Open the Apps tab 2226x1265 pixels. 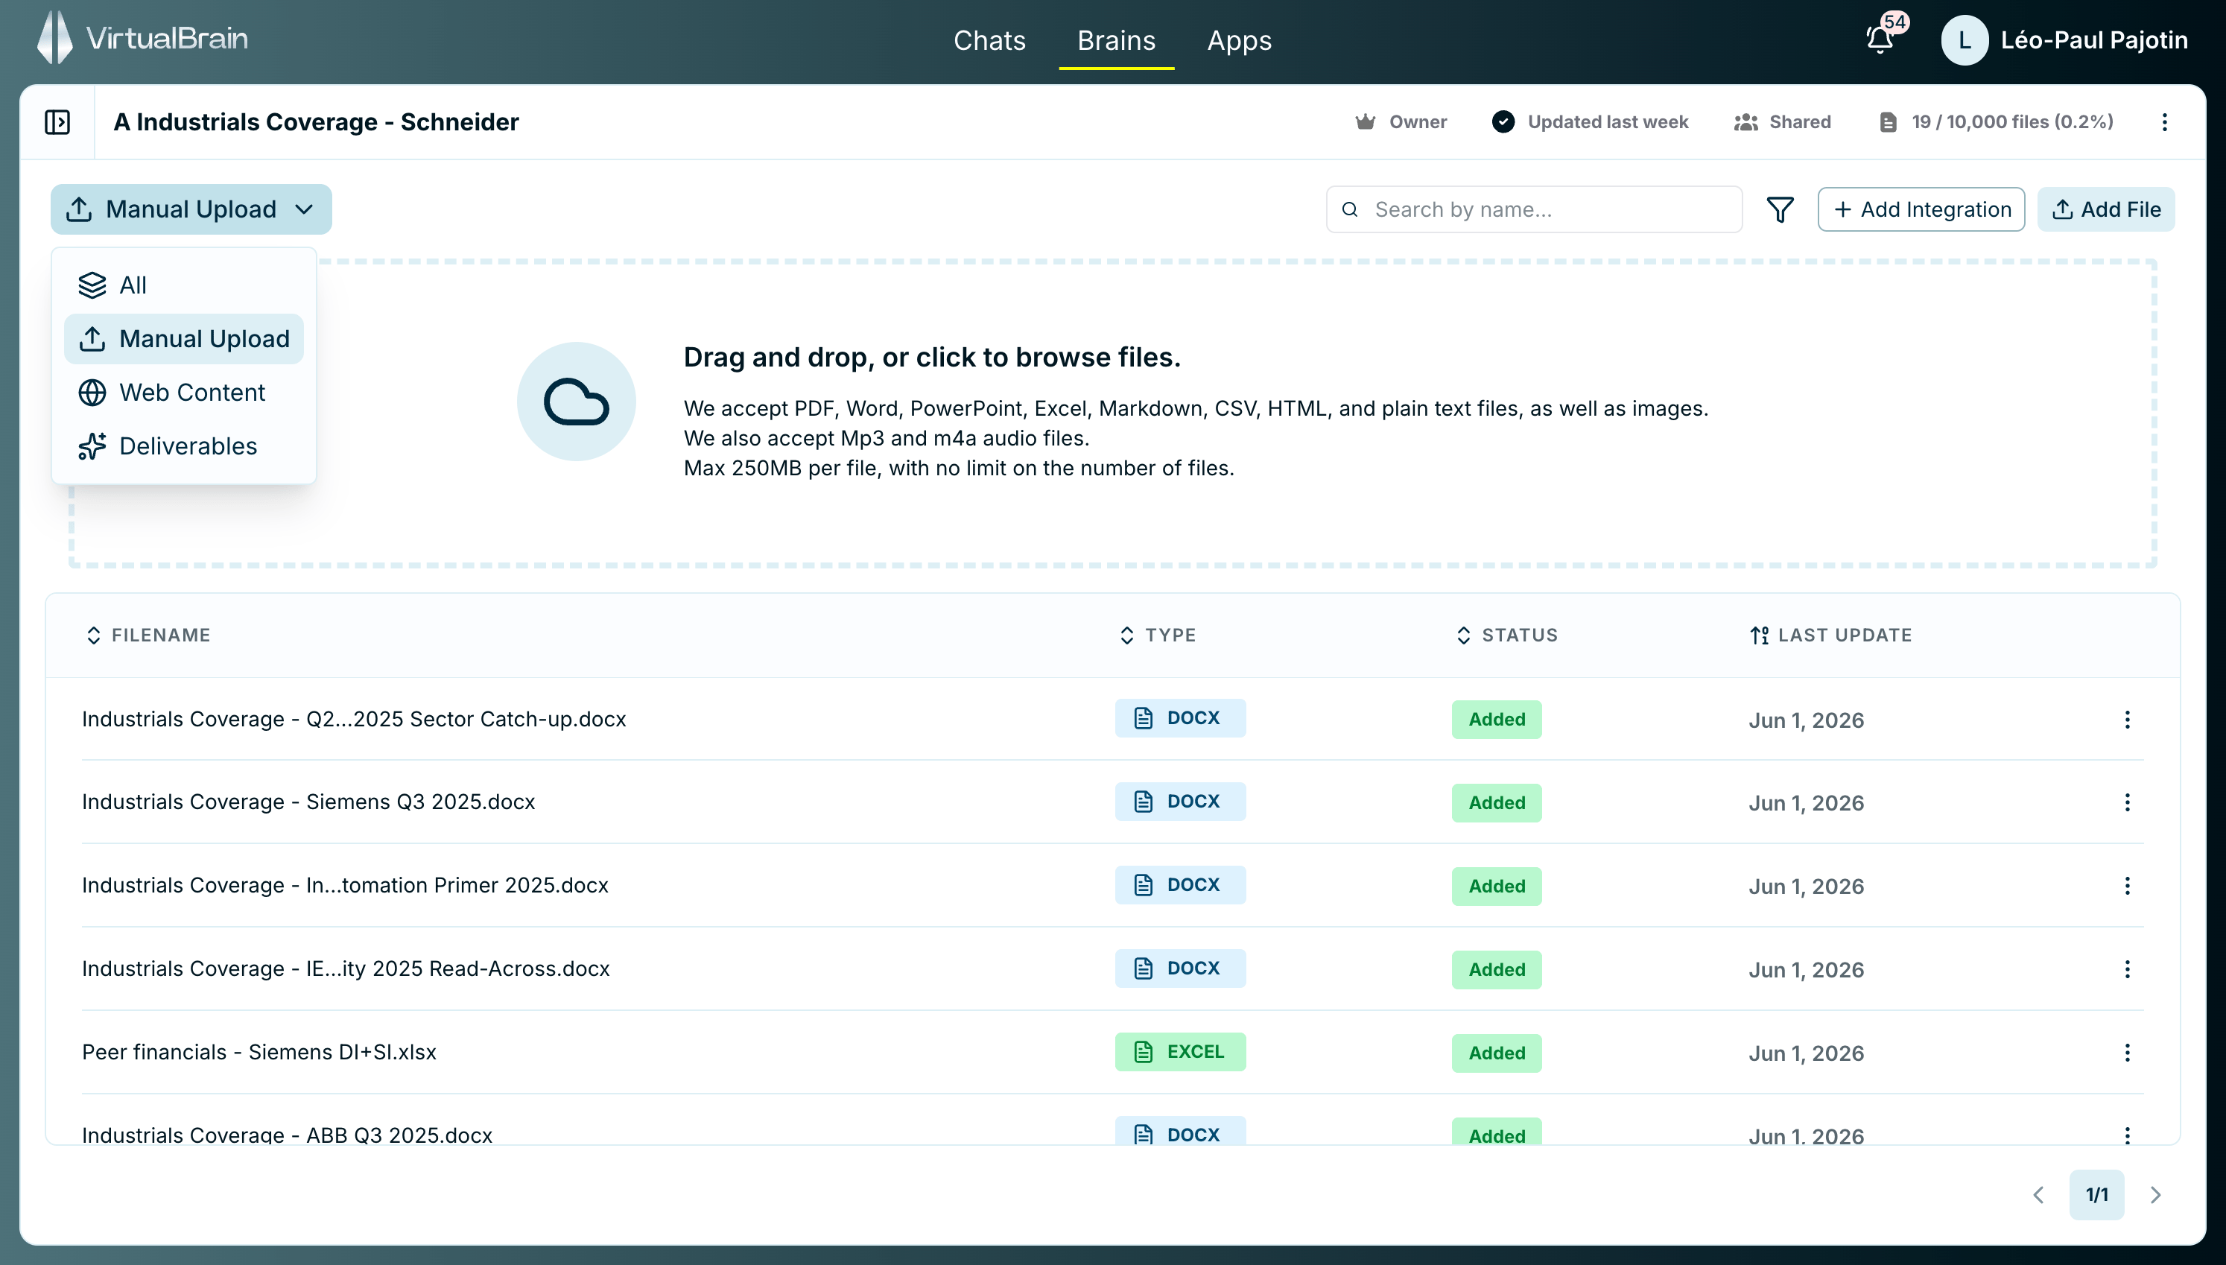coord(1240,40)
